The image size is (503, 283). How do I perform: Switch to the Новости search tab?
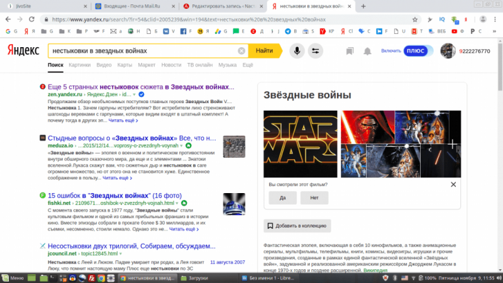point(171,65)
